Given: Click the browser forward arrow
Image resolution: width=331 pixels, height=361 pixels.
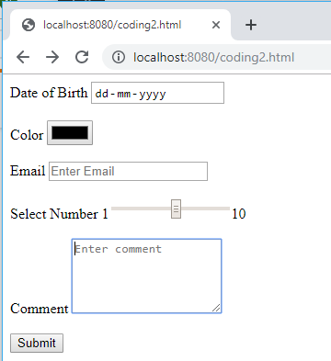Looking at the screenshot, I should [x=52, y=57].
